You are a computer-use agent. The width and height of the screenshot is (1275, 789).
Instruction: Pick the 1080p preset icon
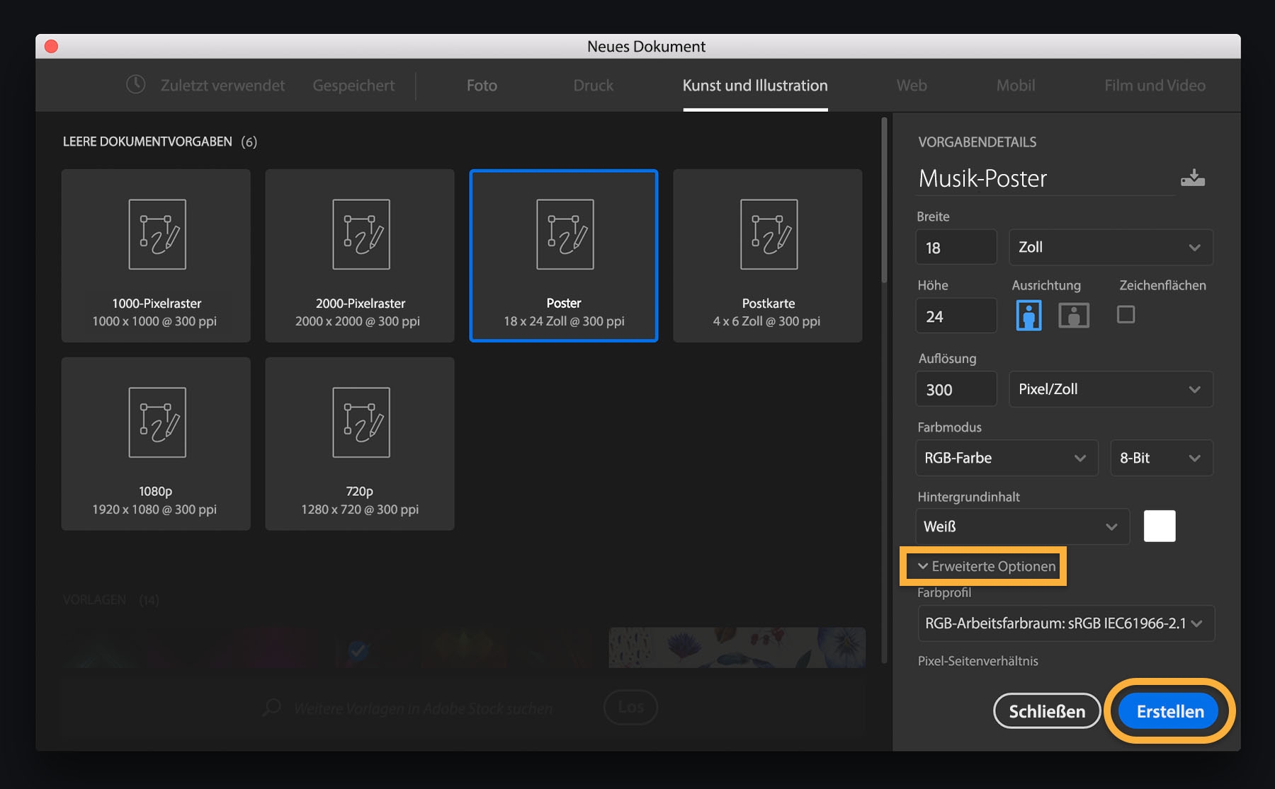[x=157, y=422]
